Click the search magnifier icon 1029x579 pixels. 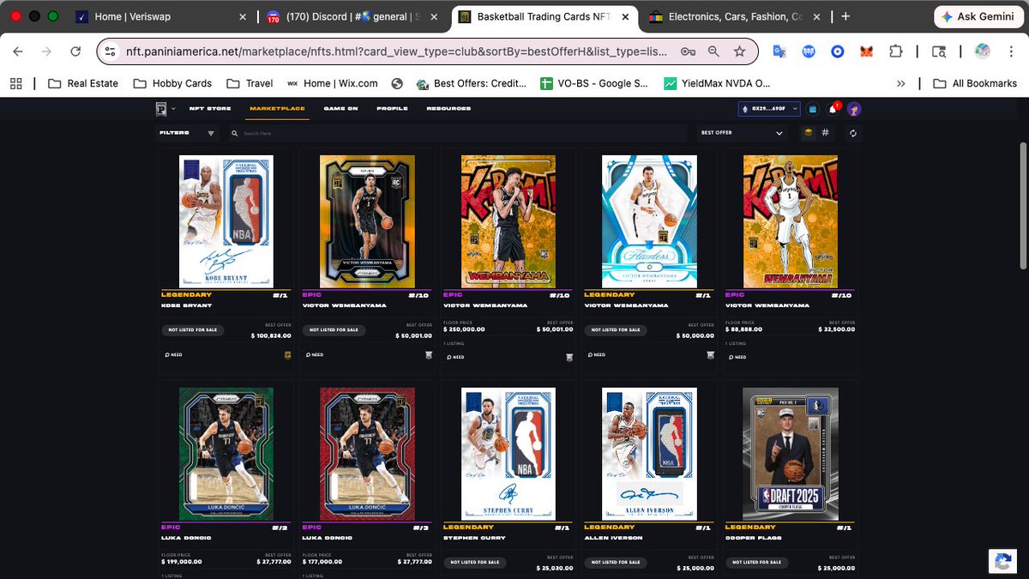pyautogui.click(x=235, y=133)
